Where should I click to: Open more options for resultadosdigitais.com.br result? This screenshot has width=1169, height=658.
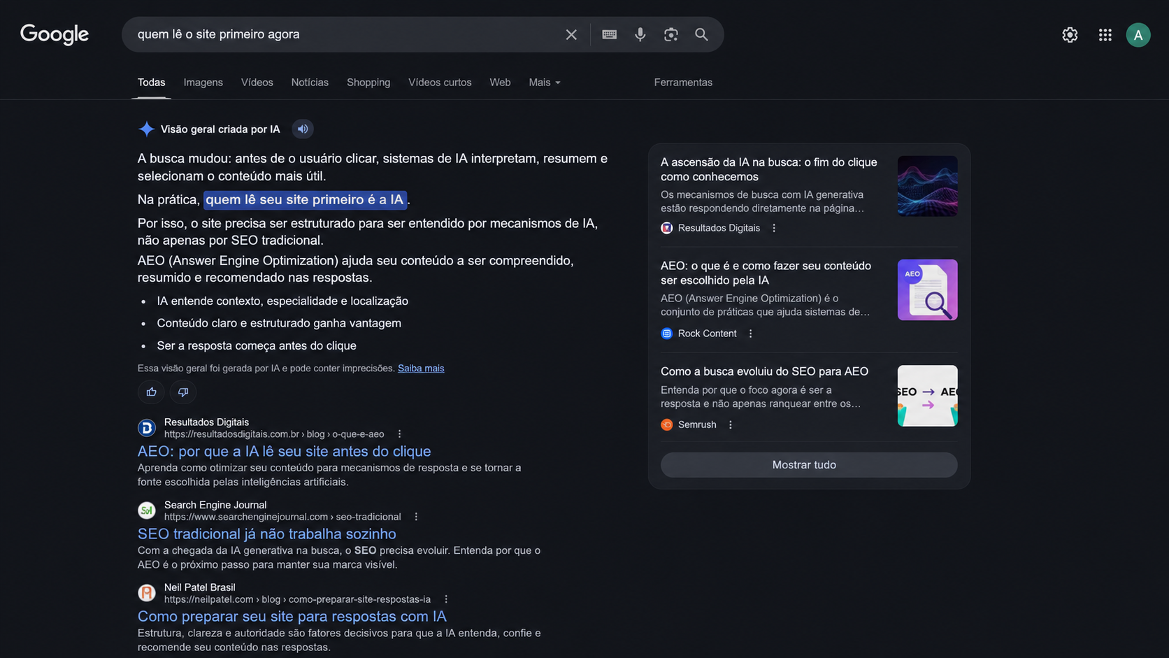point(400,434)
